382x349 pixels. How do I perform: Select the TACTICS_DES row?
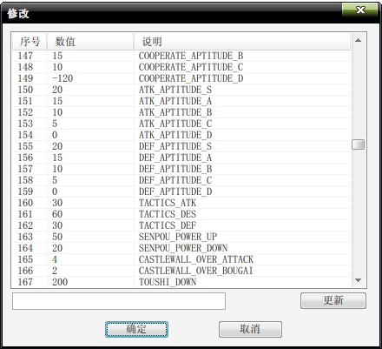pyautogui.click(x=181, y=214)
